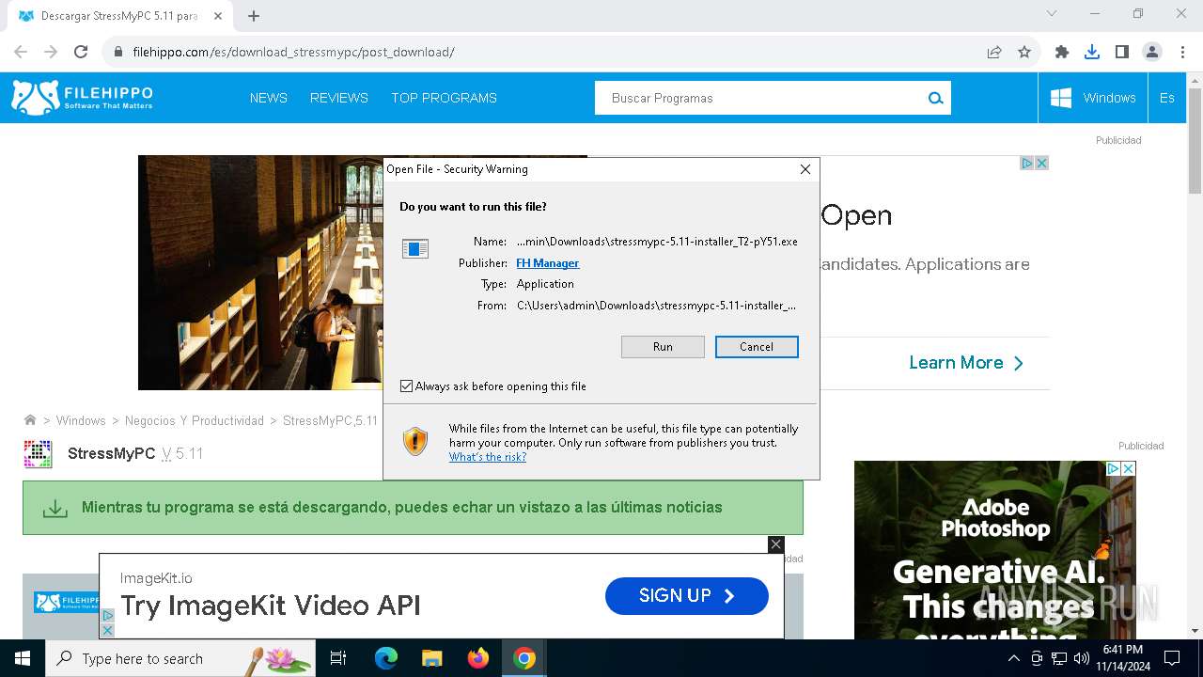Open Chrome downloads icon
Viewport: 1203px width, 677px height.
click(x=1092, y=52)
